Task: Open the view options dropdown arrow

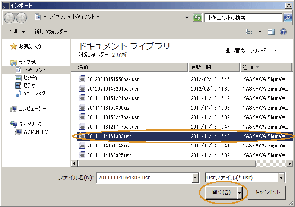Action: tap(260, 32)
